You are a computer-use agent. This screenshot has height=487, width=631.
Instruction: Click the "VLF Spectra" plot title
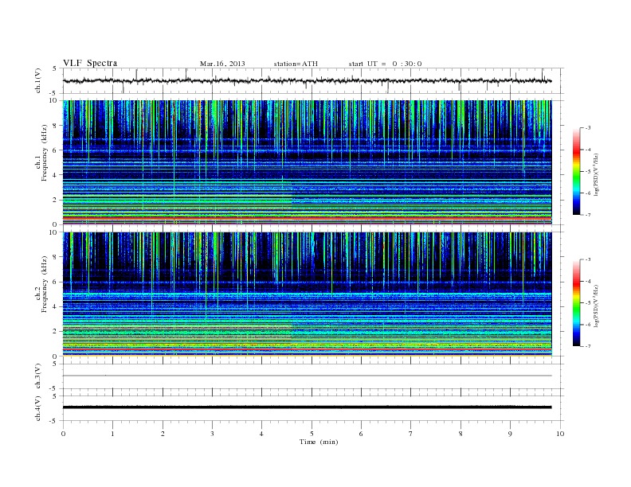coord(90,63)
